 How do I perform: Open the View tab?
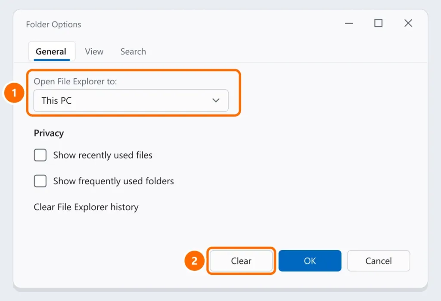pos(94,52)
